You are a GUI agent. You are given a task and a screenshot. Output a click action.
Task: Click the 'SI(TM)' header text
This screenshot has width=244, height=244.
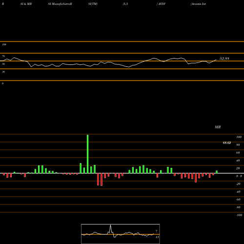[93, 4]
